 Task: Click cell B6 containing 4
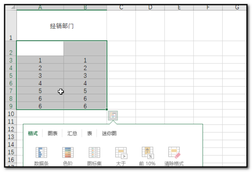pos(85,83)
